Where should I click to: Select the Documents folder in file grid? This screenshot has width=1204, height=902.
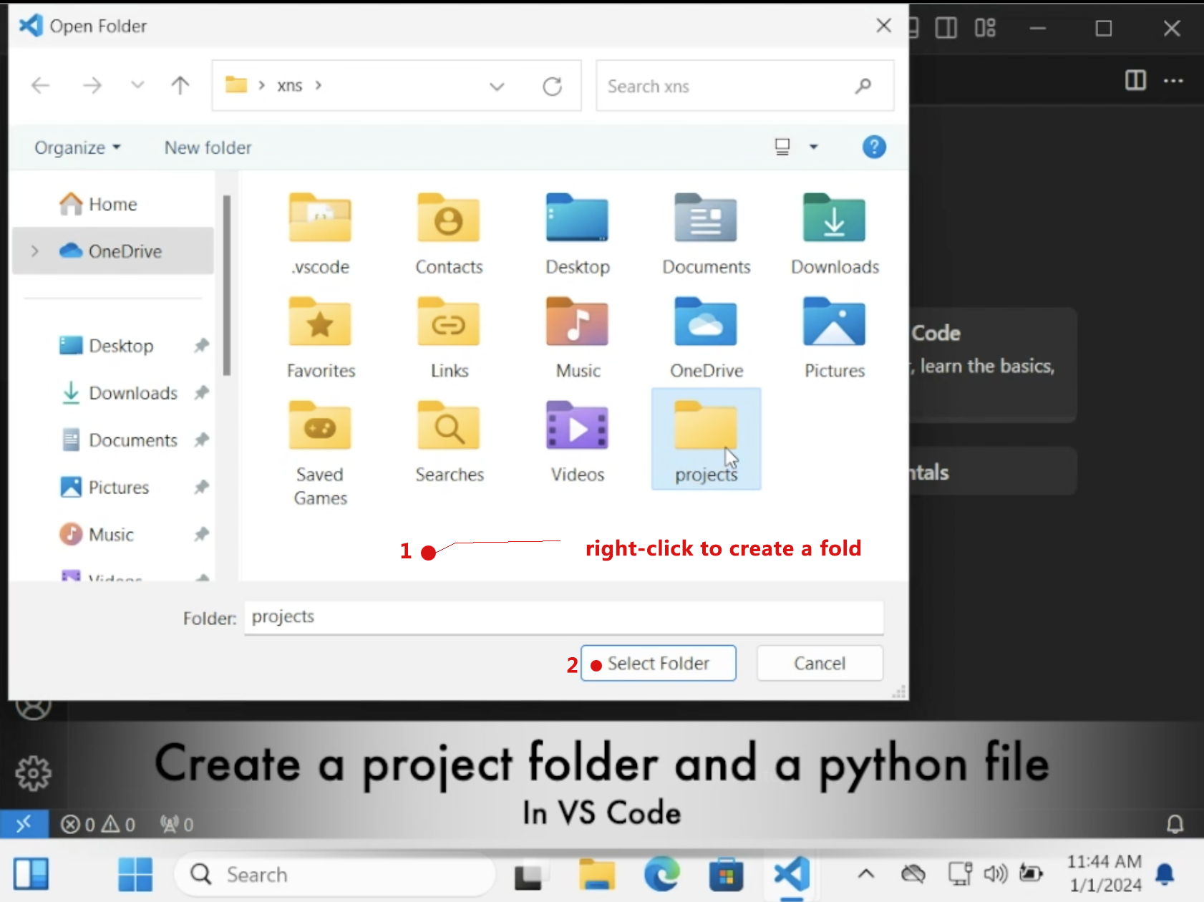point(706,235)
